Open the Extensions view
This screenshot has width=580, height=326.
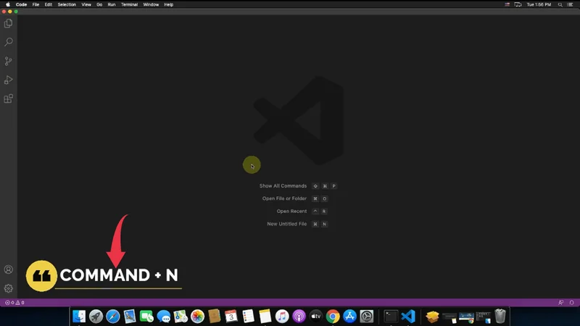point(9,99)
